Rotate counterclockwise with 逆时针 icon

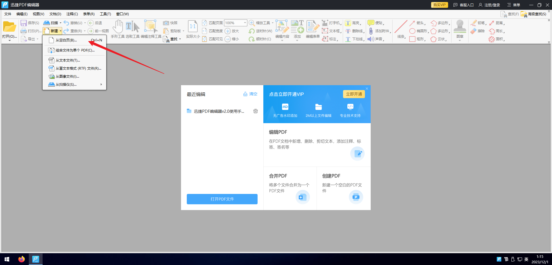252,31
